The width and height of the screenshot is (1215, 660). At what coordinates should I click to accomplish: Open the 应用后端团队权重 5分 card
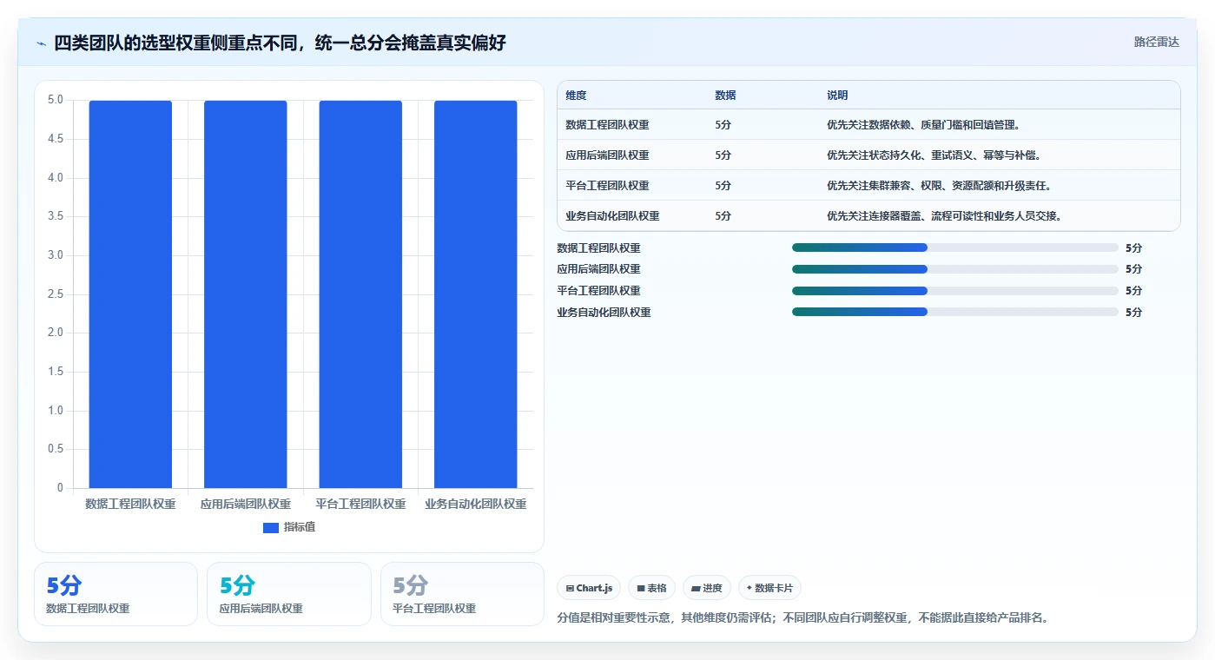click(289, 594)
